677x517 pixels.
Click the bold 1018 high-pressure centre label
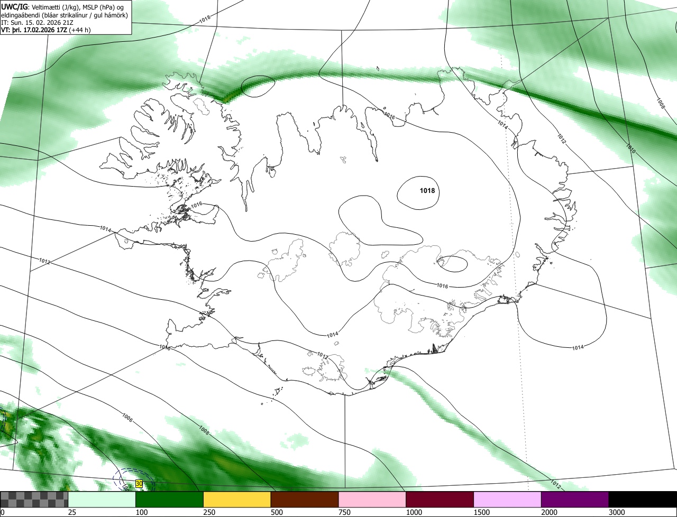click(x=427, y=190)
